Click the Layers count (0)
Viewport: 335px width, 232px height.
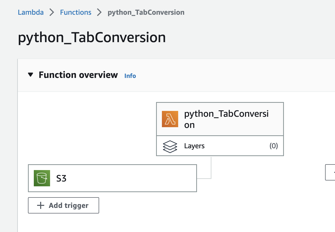point(274,146)
